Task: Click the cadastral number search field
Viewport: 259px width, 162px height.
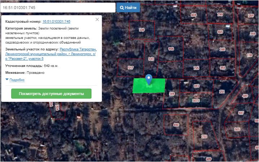Action: pos(58,7)
